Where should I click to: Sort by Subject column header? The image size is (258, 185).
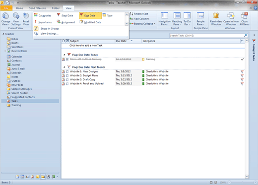92,41
